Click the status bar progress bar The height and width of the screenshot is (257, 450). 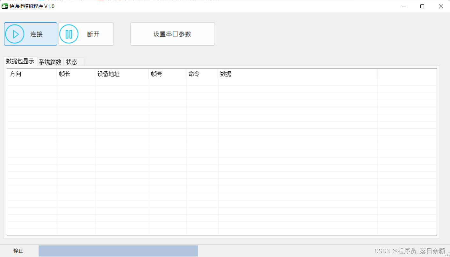118,251
